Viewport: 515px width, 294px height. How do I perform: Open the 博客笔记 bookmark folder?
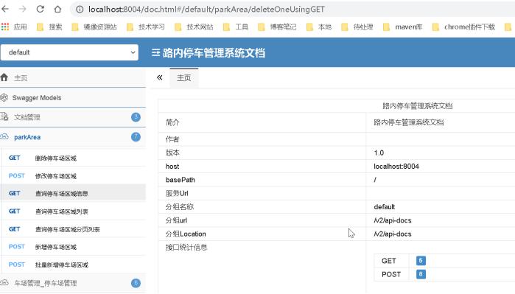[x=277, y=27]
